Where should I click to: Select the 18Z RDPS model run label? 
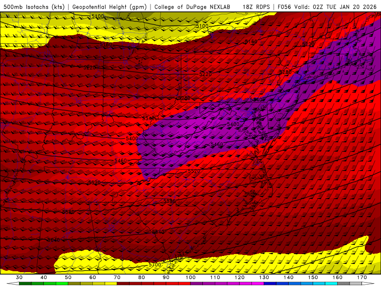[x=257, y=7]
